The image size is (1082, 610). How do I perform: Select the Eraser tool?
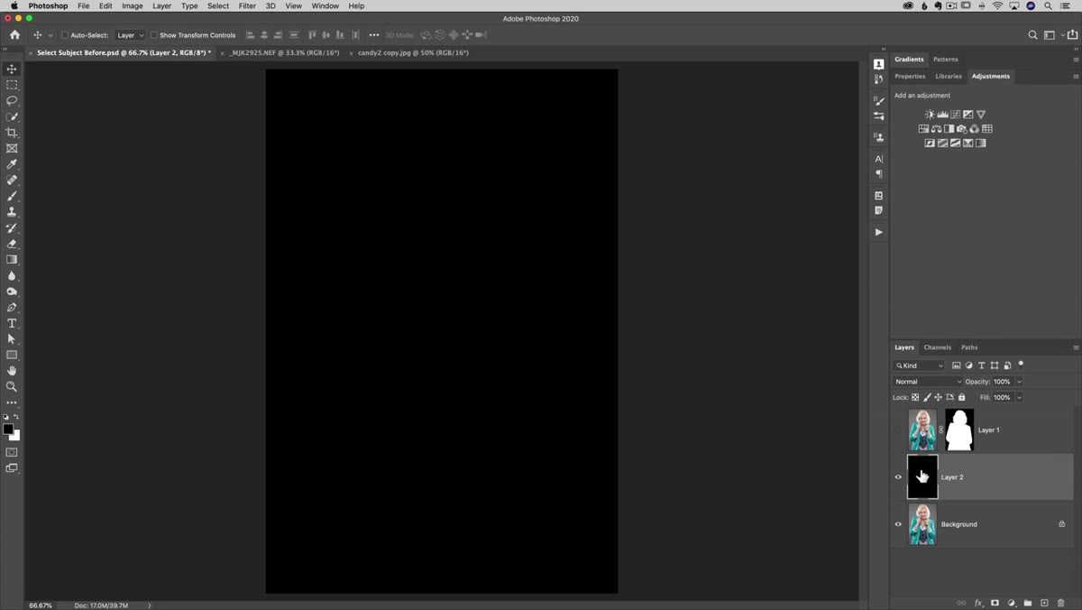tap(12, 244)
